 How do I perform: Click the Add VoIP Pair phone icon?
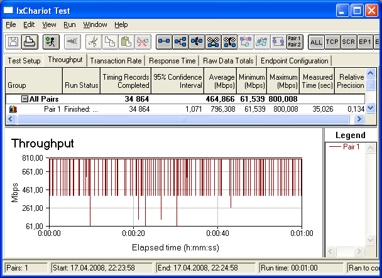point(229,42)
